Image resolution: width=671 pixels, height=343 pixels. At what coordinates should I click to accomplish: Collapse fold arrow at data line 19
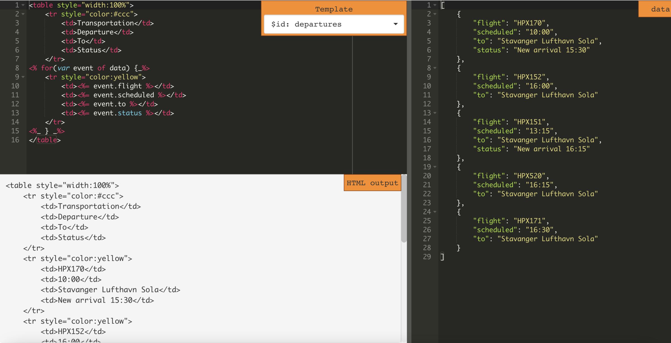(x=435, y=167)
